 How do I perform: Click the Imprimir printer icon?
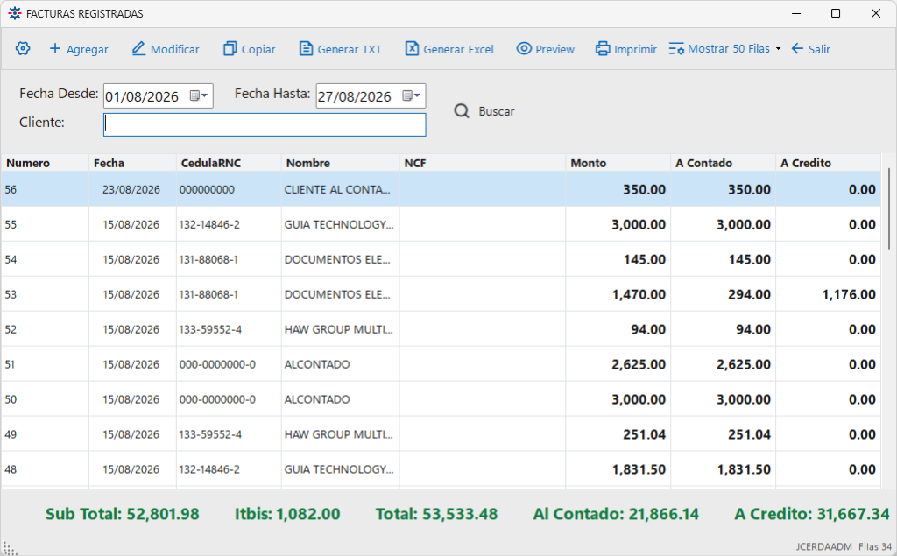click(603, 49)
